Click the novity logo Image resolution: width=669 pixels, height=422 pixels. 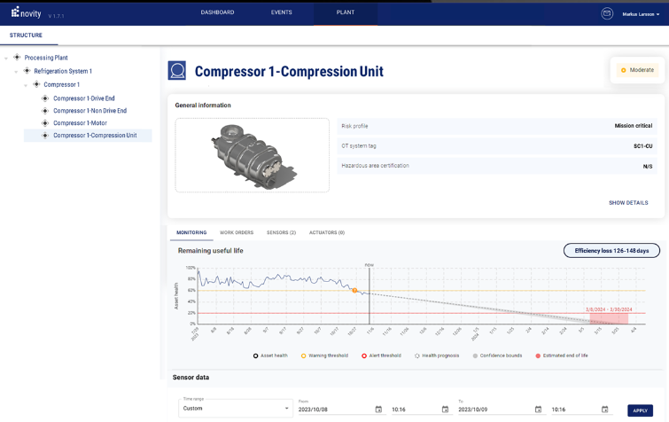click(x=27, y=12)
